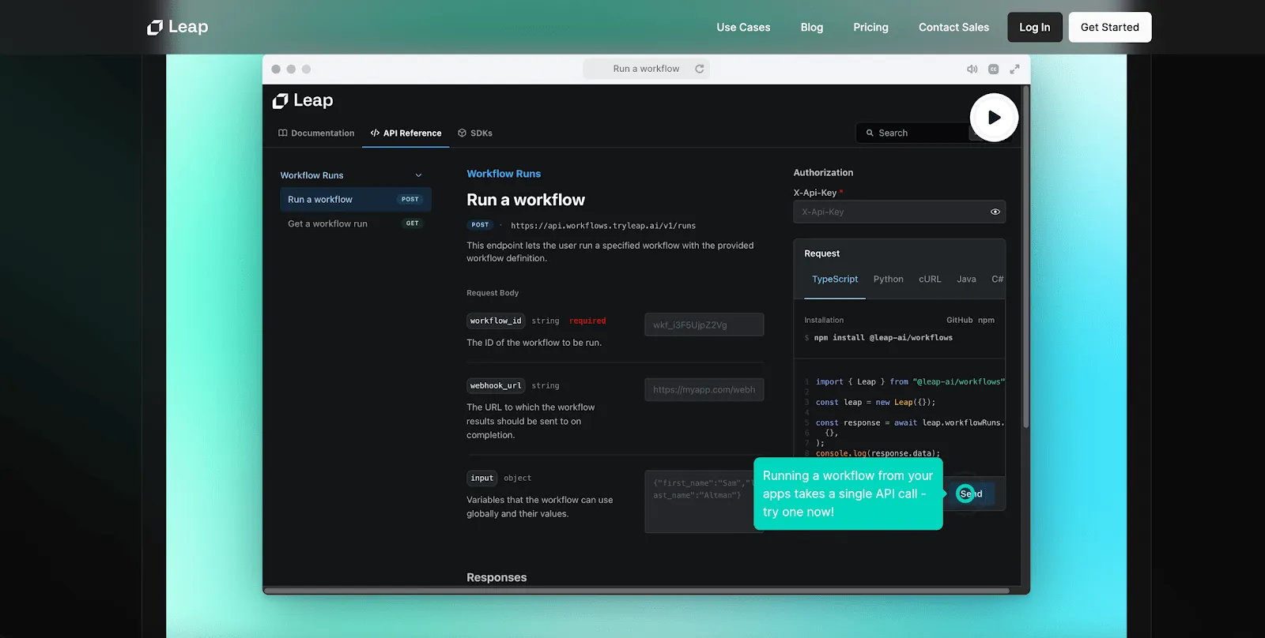1265x638 pixels.
Task: Click the horizontal progress bar at demo bottom
Action: tap(636, 590)
